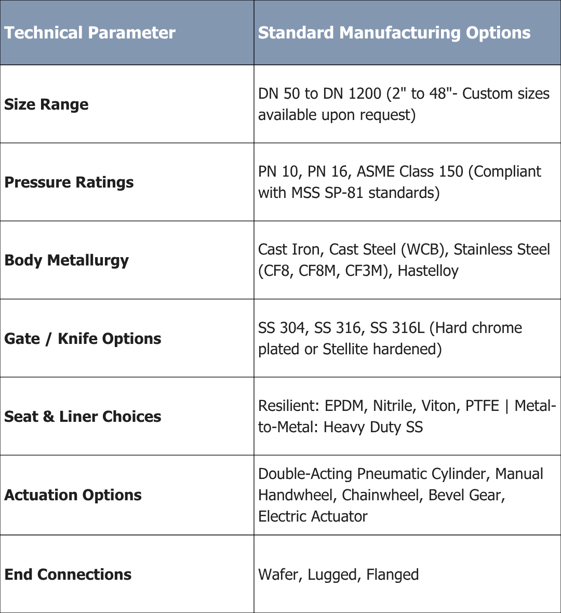Viewport: 561px width, 613px height.
Task: Select the Size Range row label
Action: coord(46,104)
